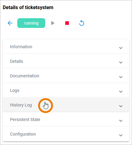132x145 pixels.
Task: Click the chevron in the Details row
Action: click(121, 62)
